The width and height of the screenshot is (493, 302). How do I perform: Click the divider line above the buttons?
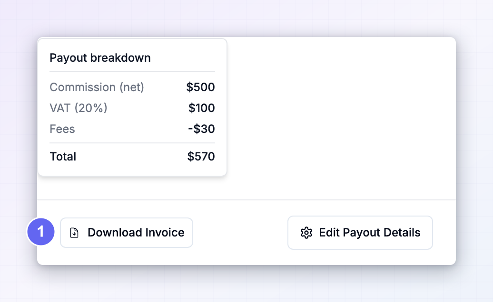click(246, 200)
